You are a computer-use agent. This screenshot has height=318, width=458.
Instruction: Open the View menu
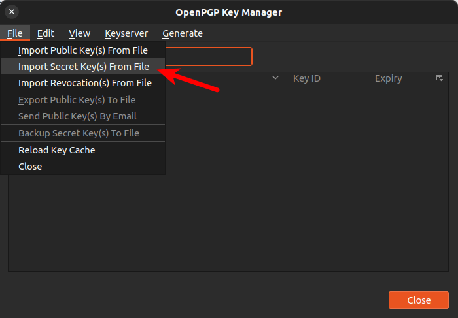(x=80, y=33)
